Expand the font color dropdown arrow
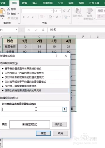Viewport: 105px width, 148px height. 60,17
